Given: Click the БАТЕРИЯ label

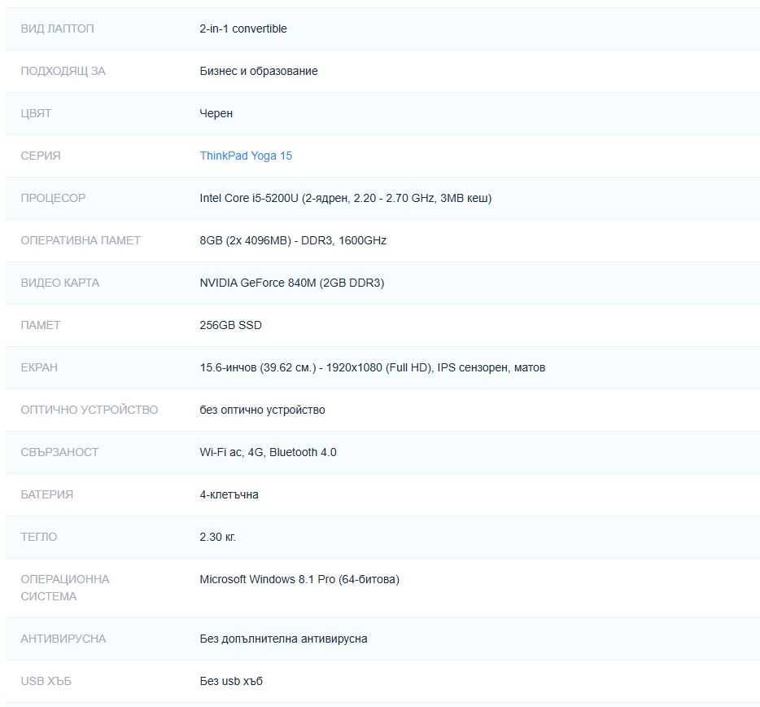Looking at the screenshot, I should (x=47, y=494).
